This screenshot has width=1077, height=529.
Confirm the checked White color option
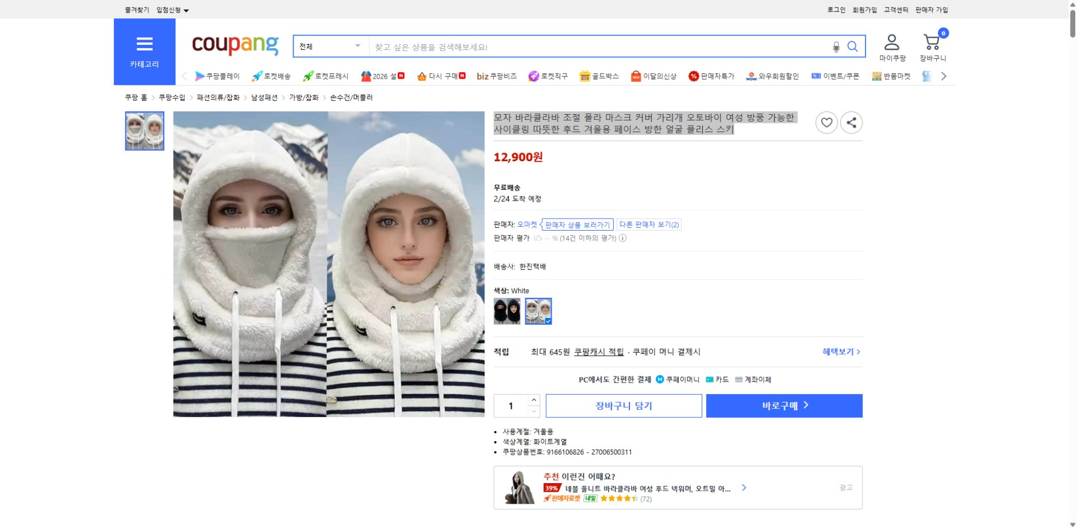(x=538, y=312)
